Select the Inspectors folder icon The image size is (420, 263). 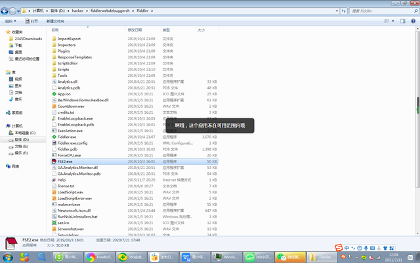click(54, 45)
